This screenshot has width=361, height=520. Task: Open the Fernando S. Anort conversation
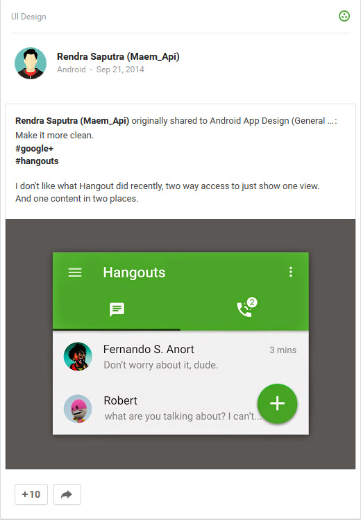180,357
